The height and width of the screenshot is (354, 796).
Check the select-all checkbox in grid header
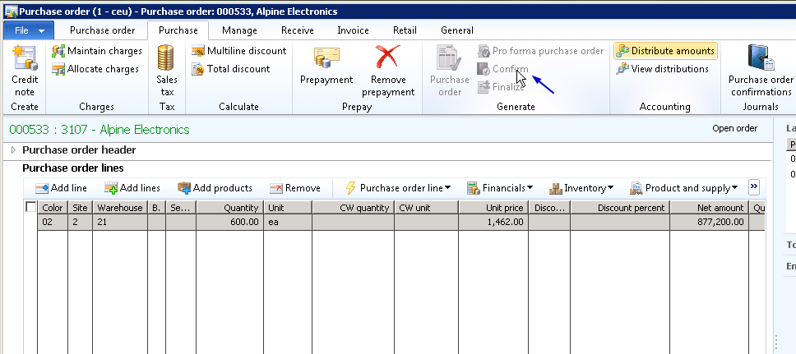31,208
